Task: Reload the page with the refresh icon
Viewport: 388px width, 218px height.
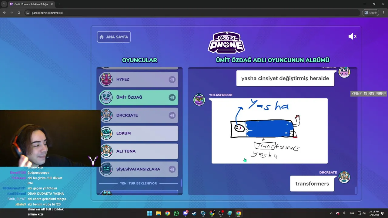Action: 19,13
